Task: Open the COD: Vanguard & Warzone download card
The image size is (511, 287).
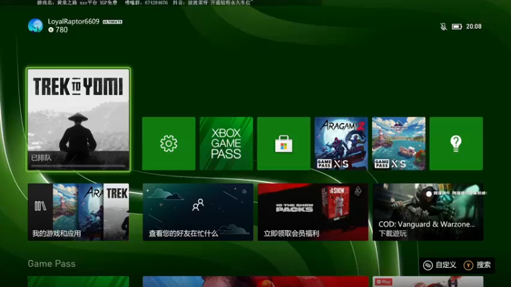Action: [x=428, y=212]
